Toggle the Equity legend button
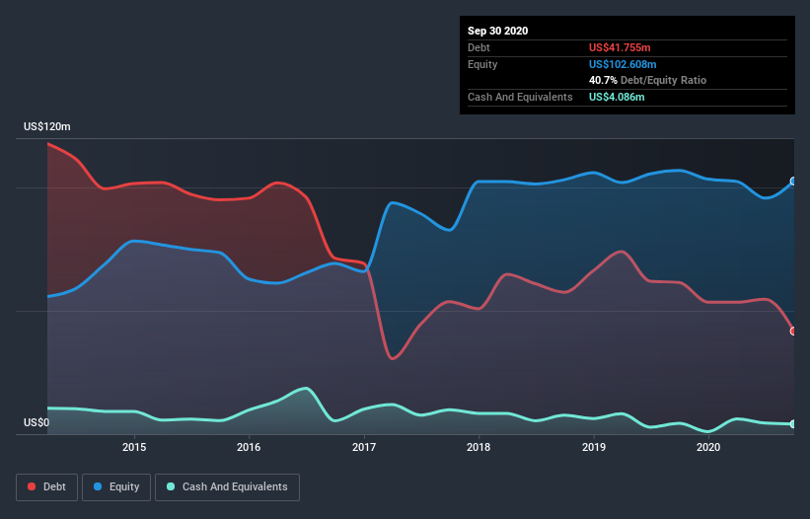The height and width of the screenshot is (519, 810). coord(116,487)
